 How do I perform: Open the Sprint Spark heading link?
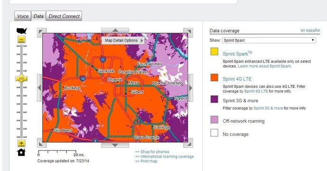click(237, 54)
